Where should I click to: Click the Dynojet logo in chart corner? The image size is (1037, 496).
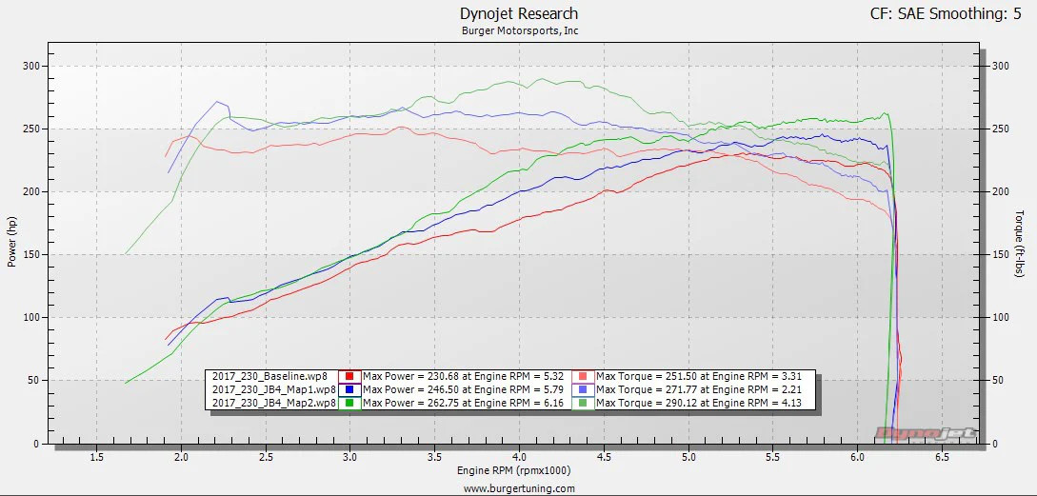(941, 434)
